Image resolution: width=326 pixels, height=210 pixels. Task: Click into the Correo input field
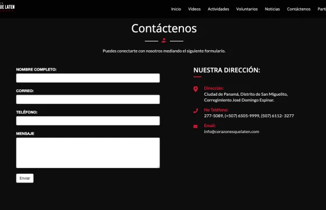pos(88,99)
